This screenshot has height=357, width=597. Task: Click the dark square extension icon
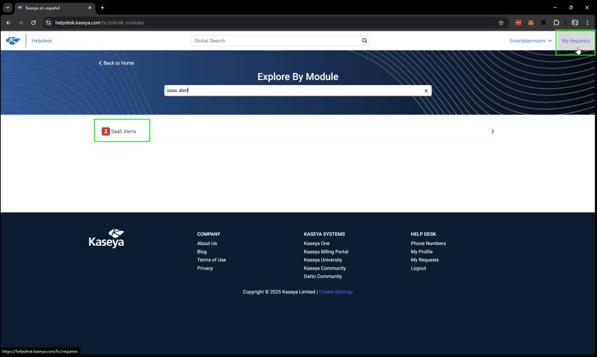click(x=543, y=23)
